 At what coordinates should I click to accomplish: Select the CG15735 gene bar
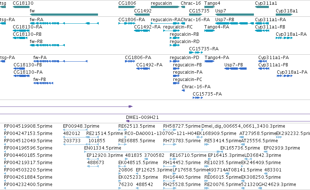196,15
